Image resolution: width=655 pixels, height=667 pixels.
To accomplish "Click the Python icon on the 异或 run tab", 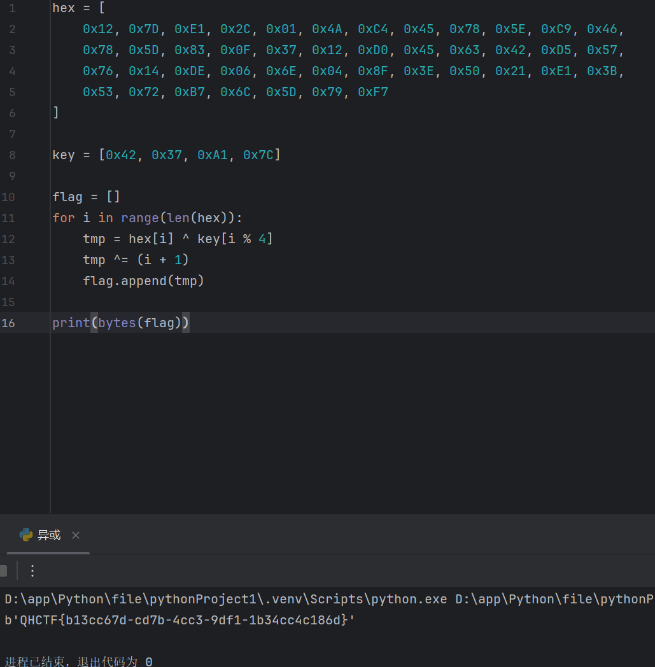I will pyautogui.click(x=26, y=535).
